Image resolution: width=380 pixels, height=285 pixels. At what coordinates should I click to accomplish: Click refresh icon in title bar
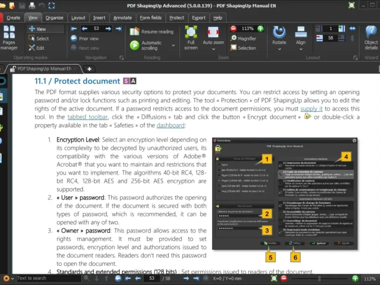pos(52,5)
